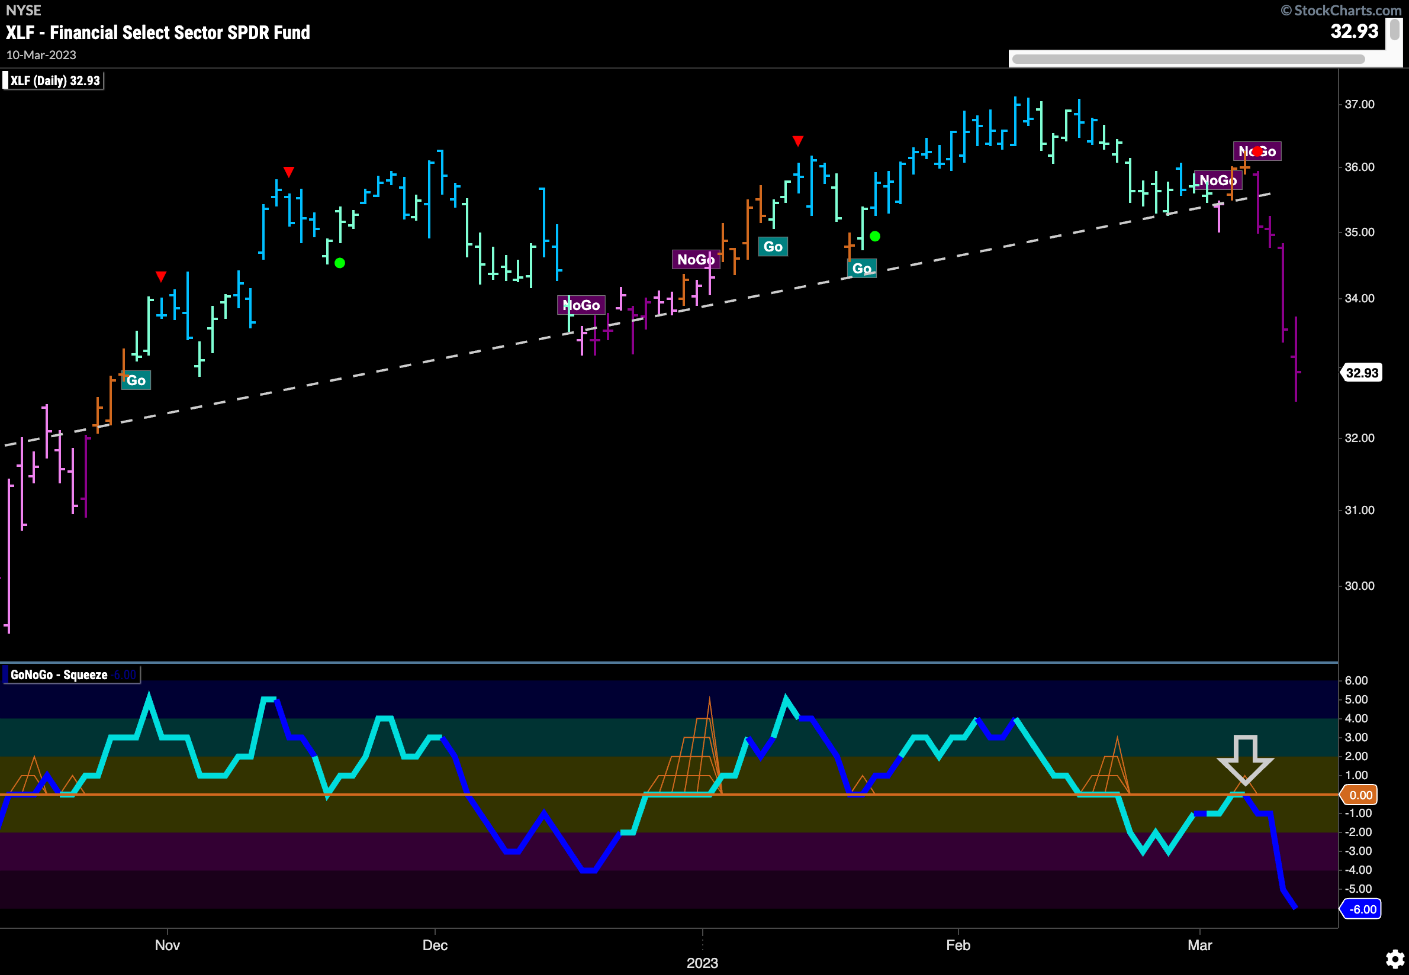Click the red triangle marker in mid-November
This screenshot has height=975, width=1409.
click(x=289, y=172)
